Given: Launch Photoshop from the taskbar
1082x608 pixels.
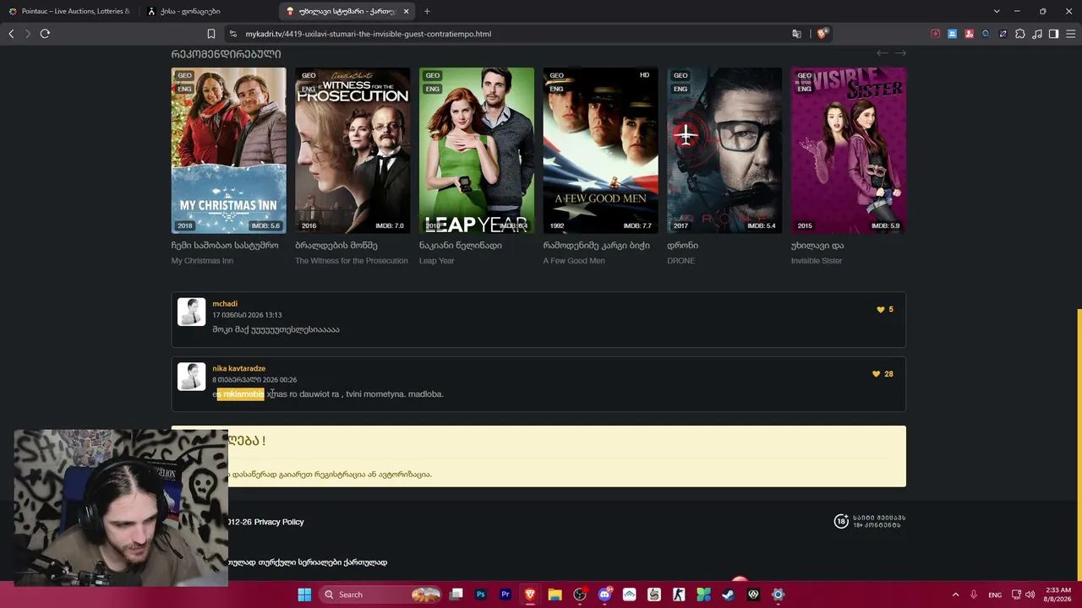Looking at the screenshot, I should pyautogui.click(x=481, y=594).
